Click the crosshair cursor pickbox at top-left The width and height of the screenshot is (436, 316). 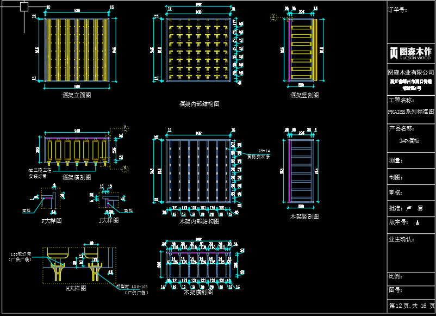click(24, 7)
